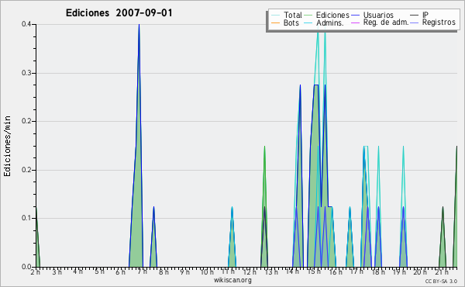Click the Bots orange legend line
Image resolution: width=465 pixels, height=287 pixels.
click(275, 22)
